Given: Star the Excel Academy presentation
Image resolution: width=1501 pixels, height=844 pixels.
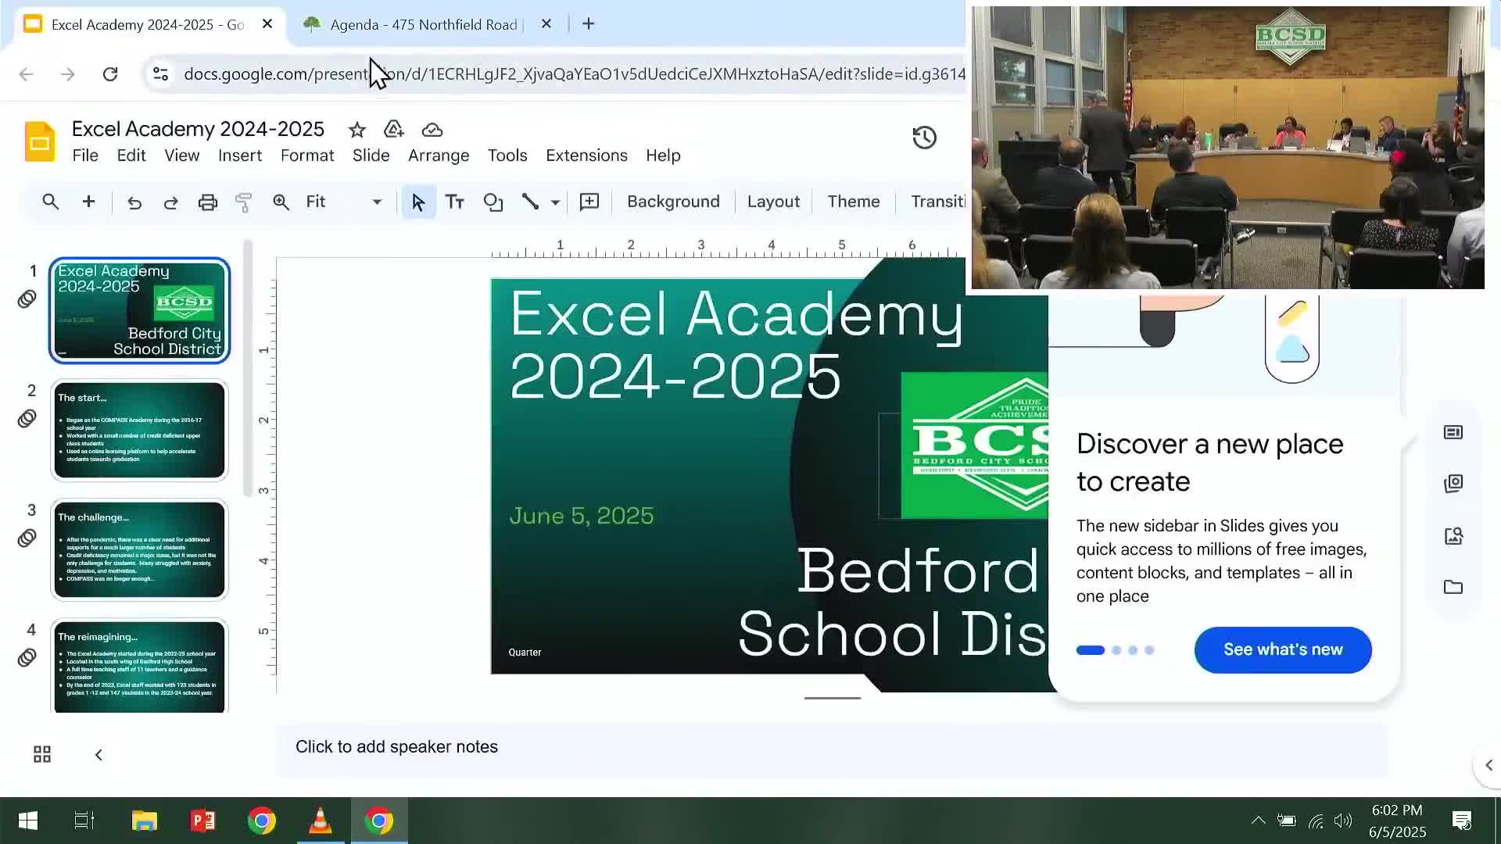Looking at the screenshot, I should 357,130.
